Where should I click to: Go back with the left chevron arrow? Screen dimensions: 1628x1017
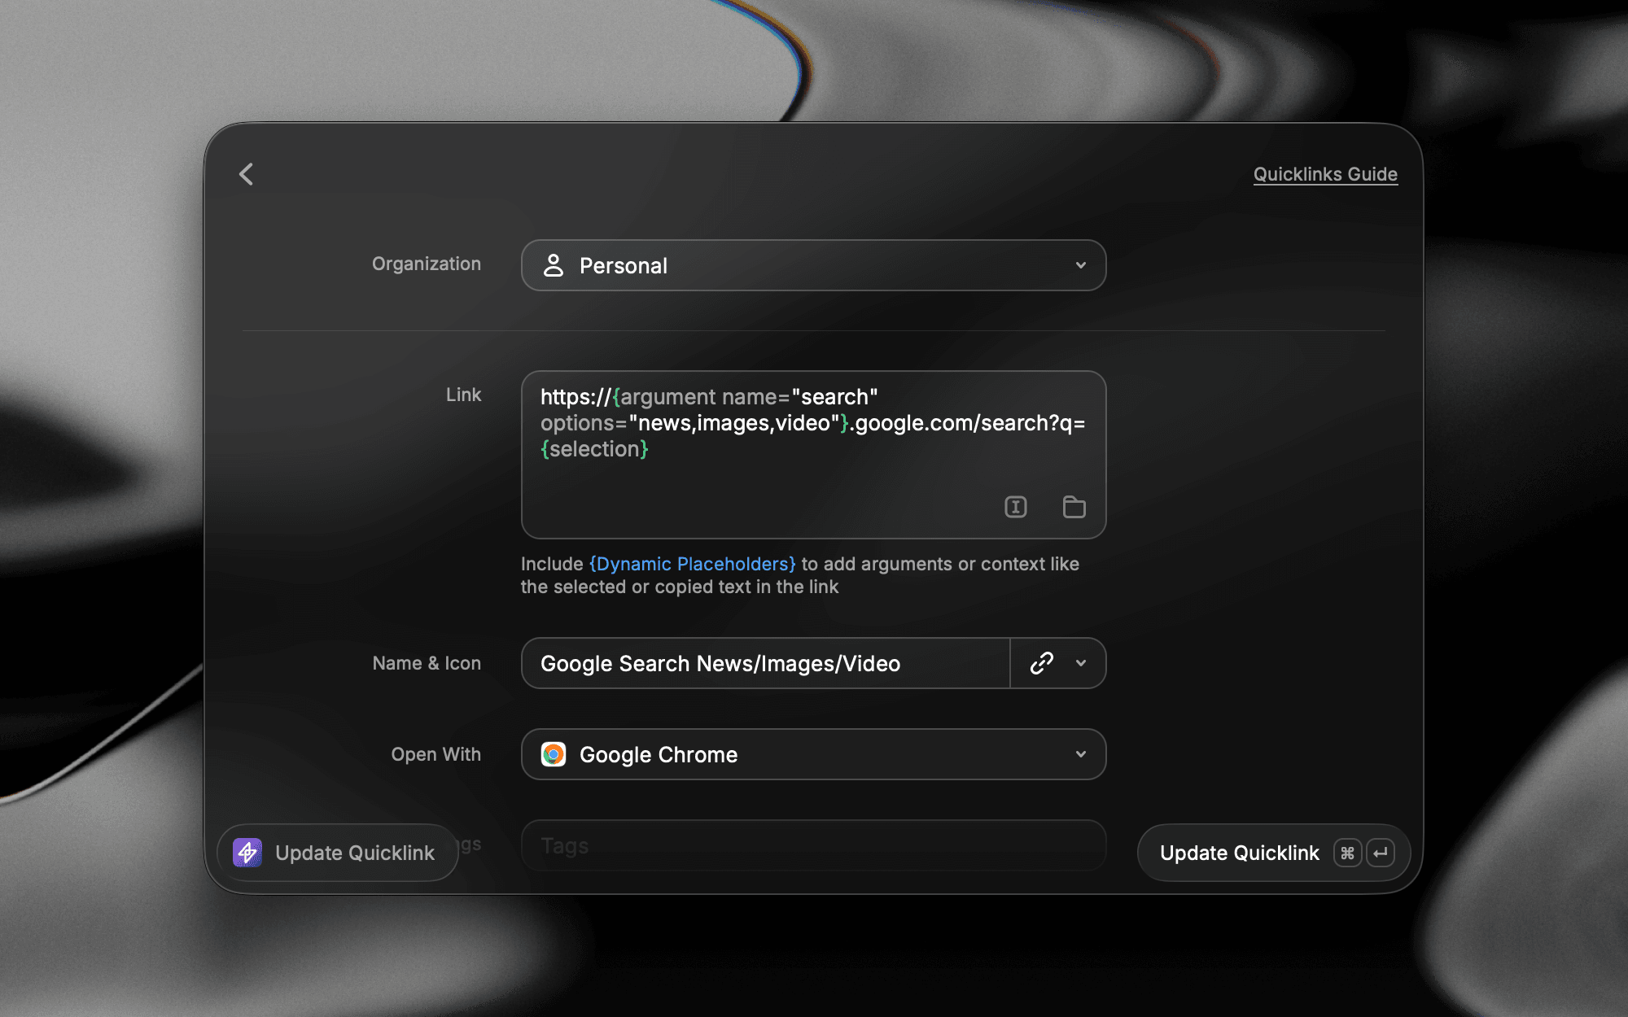[247, 174]
